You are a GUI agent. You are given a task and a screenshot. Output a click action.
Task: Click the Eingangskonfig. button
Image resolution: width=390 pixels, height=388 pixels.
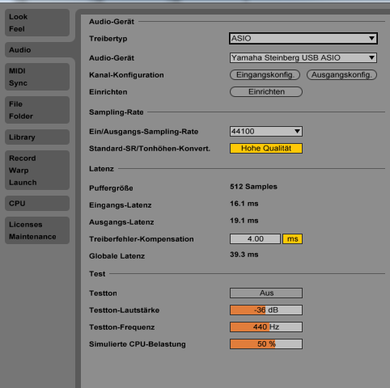point(265,74)
